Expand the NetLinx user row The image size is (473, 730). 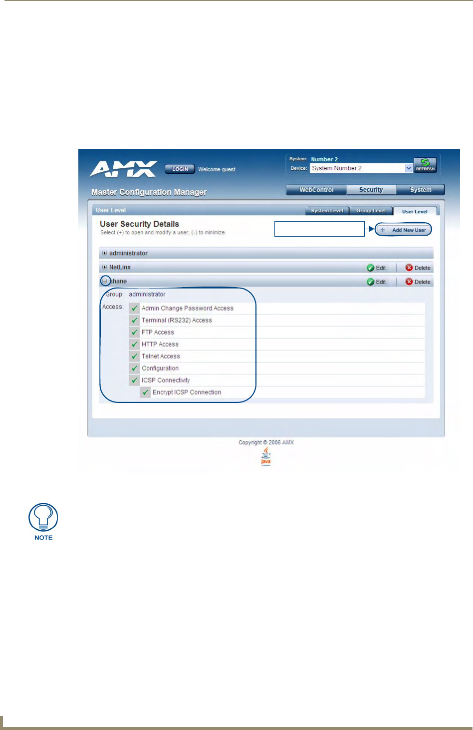tap(105, 267)
